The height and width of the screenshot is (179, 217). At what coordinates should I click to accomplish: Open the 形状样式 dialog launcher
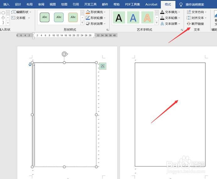tap(107, 30)
